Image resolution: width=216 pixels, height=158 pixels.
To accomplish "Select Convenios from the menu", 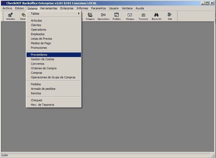I will [x=54, y=64].
